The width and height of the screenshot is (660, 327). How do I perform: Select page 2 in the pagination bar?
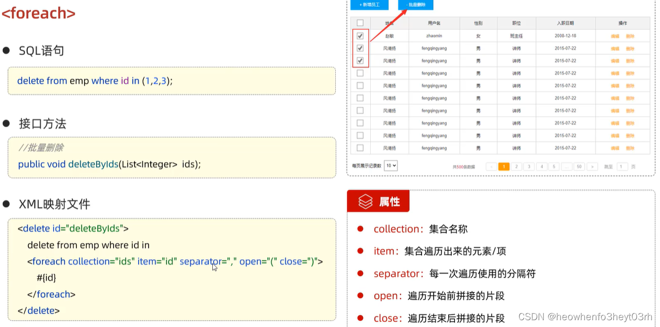click(x=516, y=166)
